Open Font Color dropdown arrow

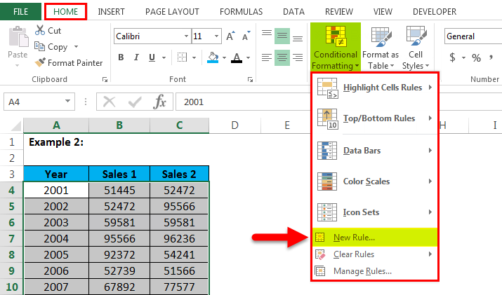coord(248,58)
